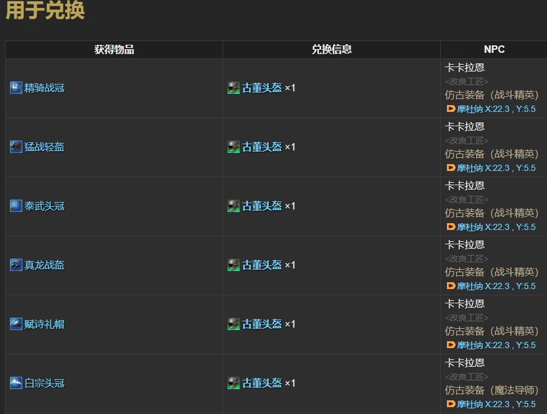The width and height of the screenshot is (547, 414).
Task: Click the 真龙战盔 item icon
Action: pyautogui.click(x=16, y=265)
